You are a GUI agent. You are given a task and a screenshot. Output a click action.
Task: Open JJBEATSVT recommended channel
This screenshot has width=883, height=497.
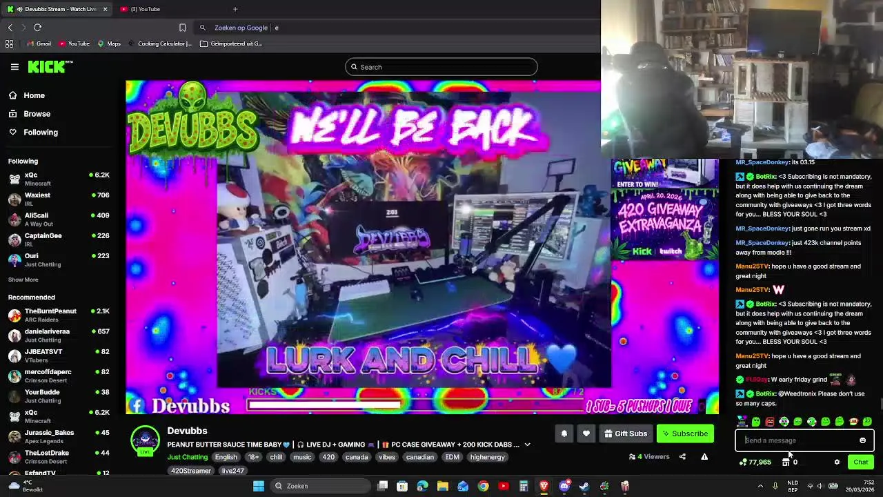[x=59, y=355]
